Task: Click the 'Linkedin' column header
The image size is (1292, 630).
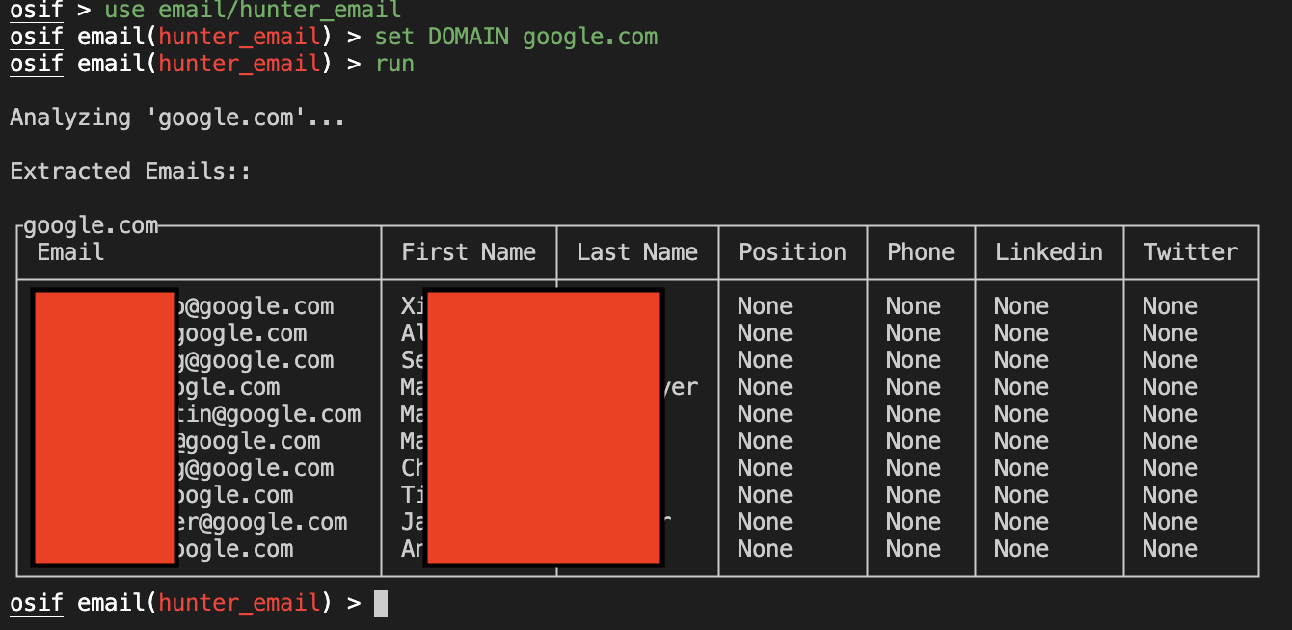Action: [x=1049, y=252]
